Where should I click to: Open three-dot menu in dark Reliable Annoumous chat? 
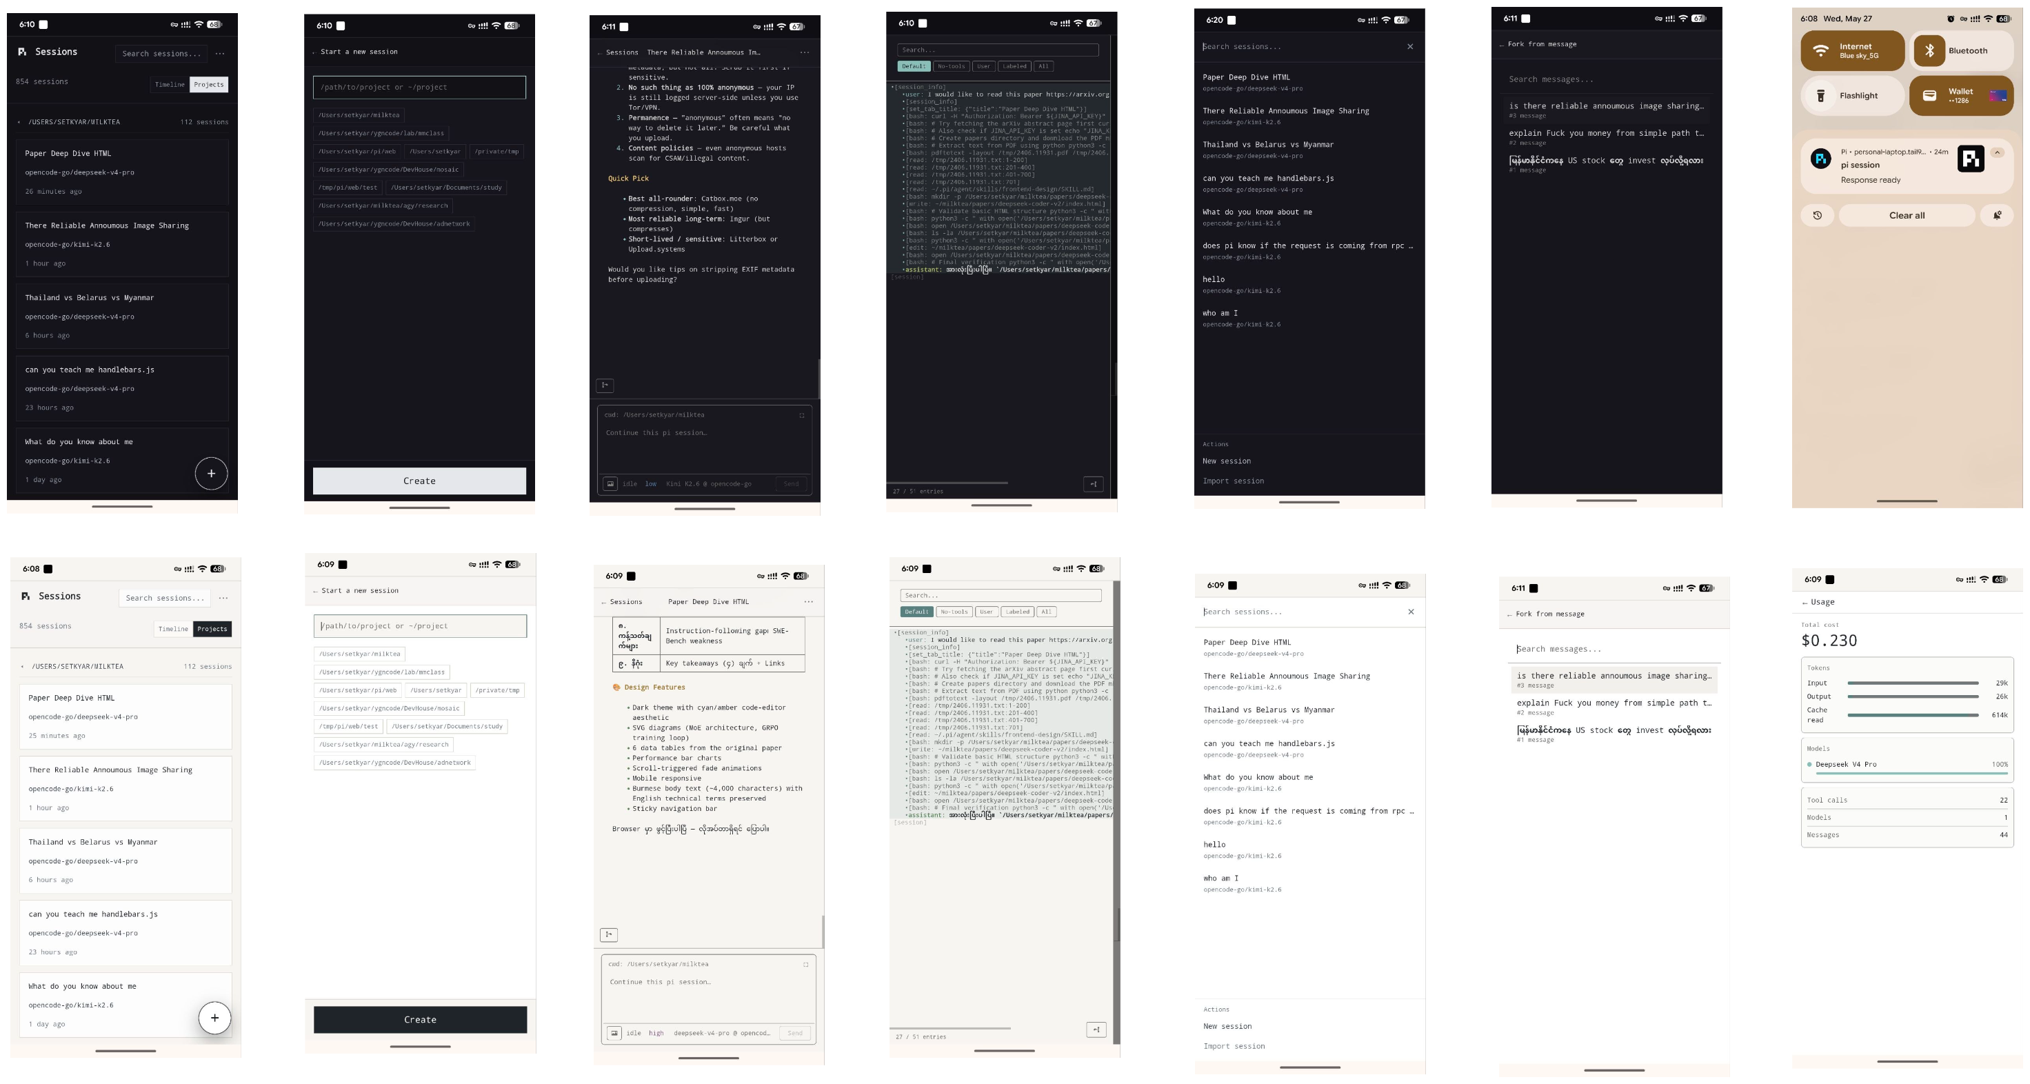coord(805,53)
